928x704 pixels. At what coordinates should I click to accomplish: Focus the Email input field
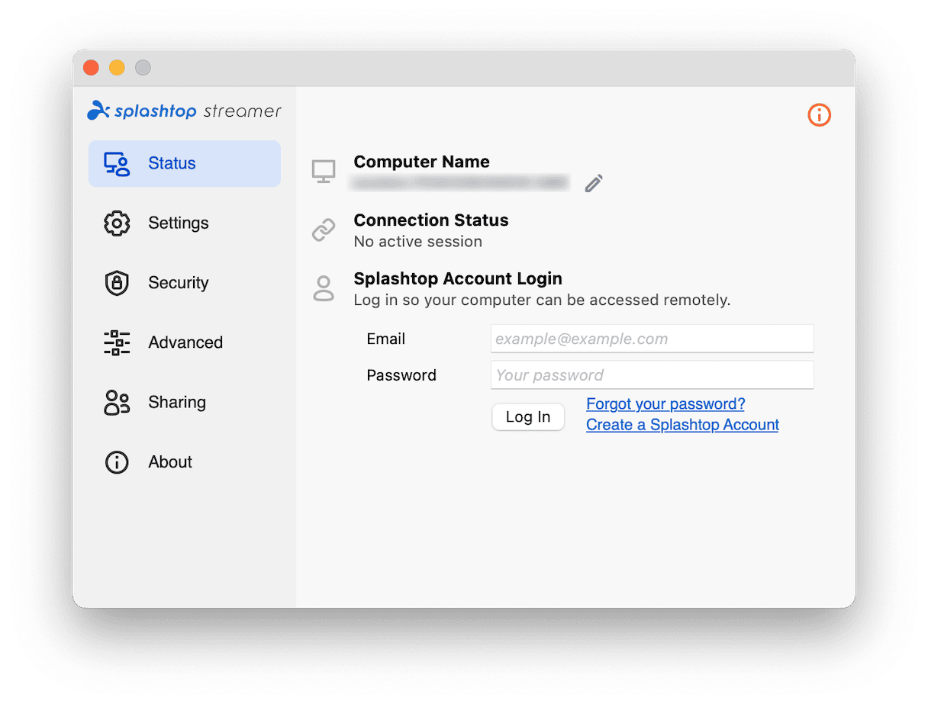(652, 339)
